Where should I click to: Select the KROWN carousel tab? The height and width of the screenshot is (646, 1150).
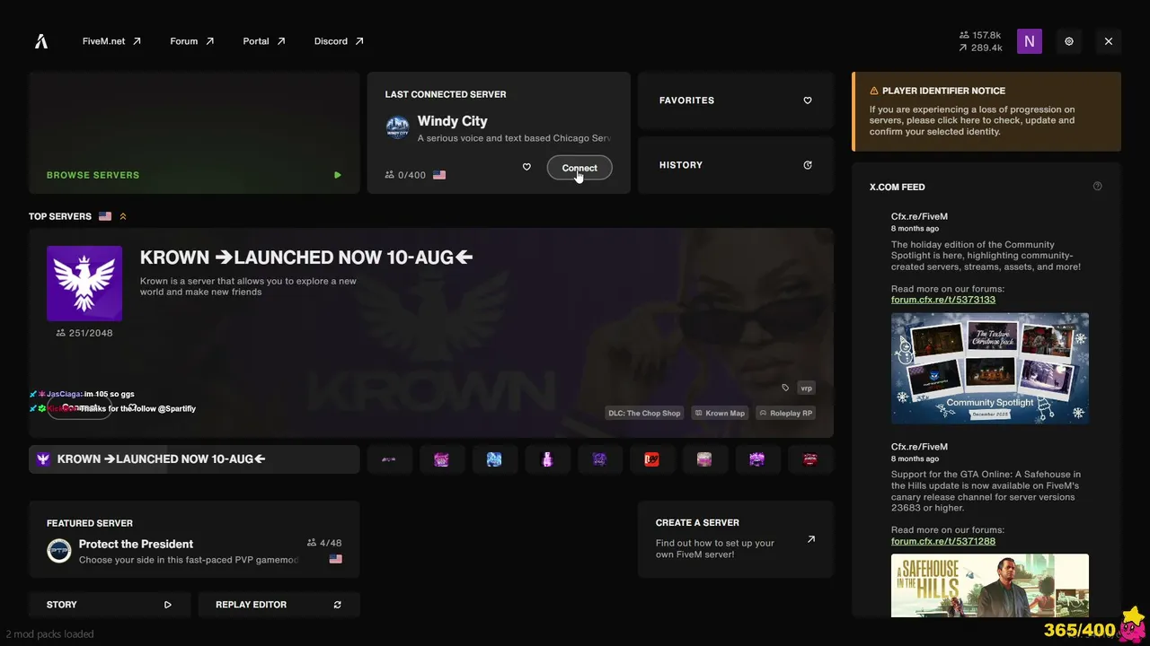pyautogui.click(x=194, y=459)
